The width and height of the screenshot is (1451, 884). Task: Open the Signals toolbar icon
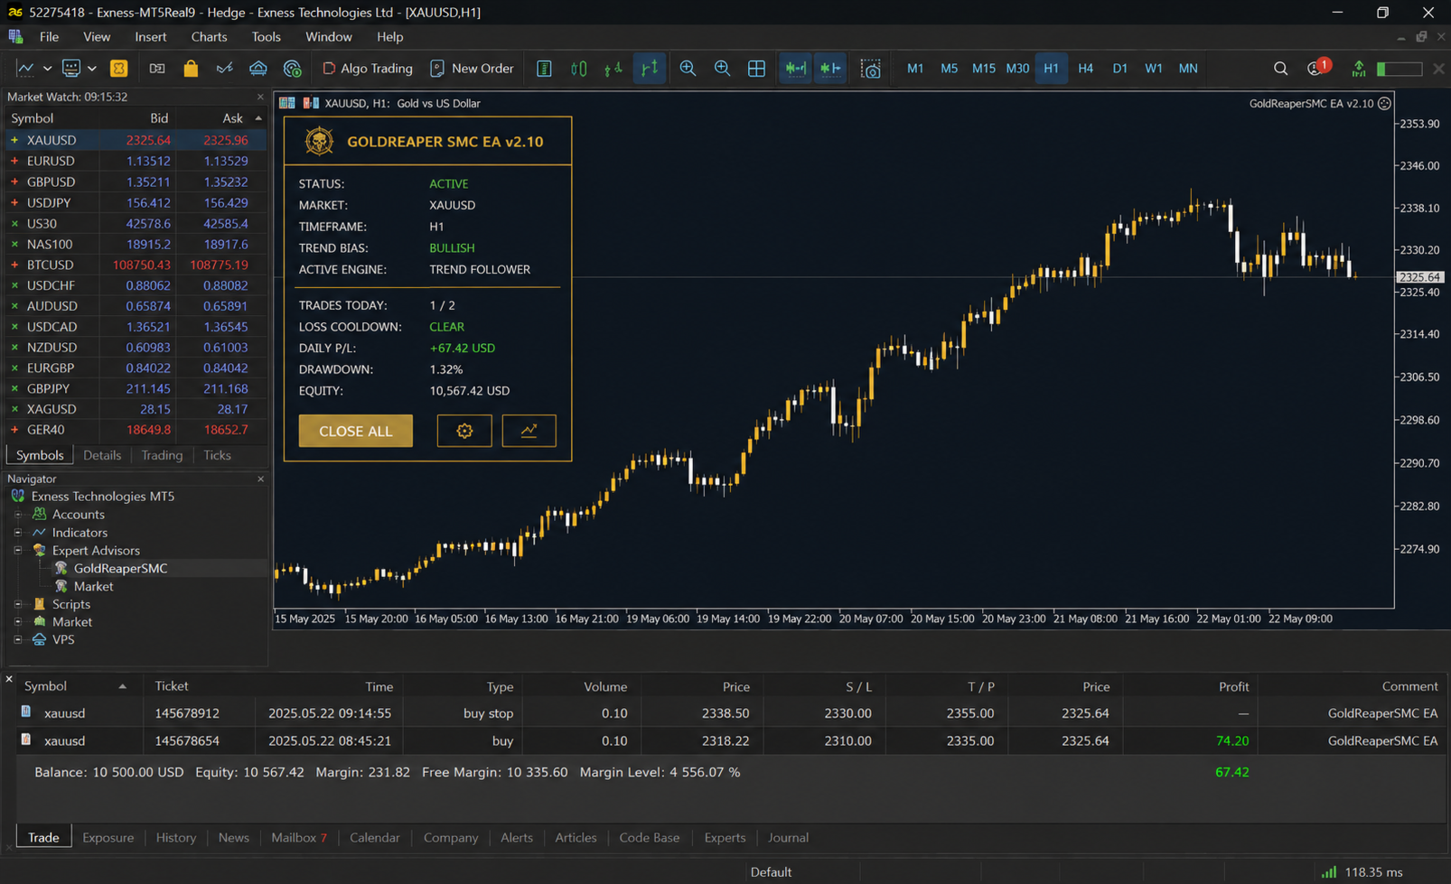click(x=225, y=69)
